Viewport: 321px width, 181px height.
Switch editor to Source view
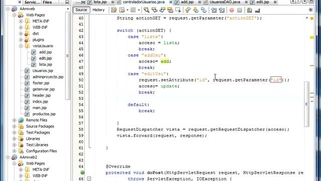click(81, 10)
